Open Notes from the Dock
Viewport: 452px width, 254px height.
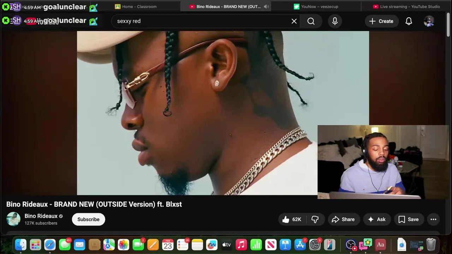[197, 244]
